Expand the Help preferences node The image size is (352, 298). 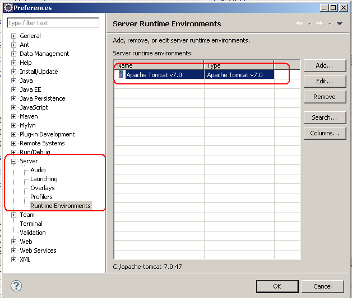click(13, 63)
